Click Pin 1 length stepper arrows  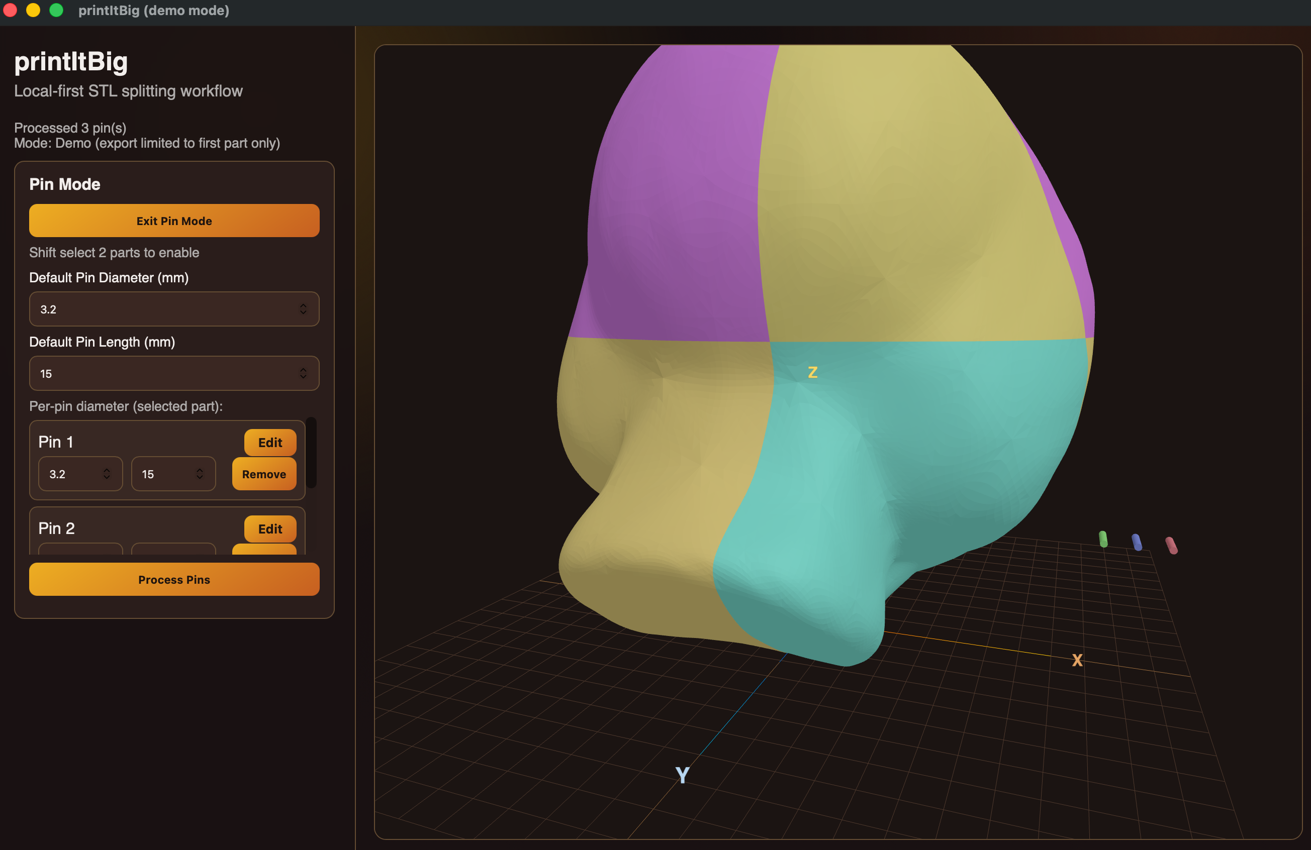pos(200,473)
